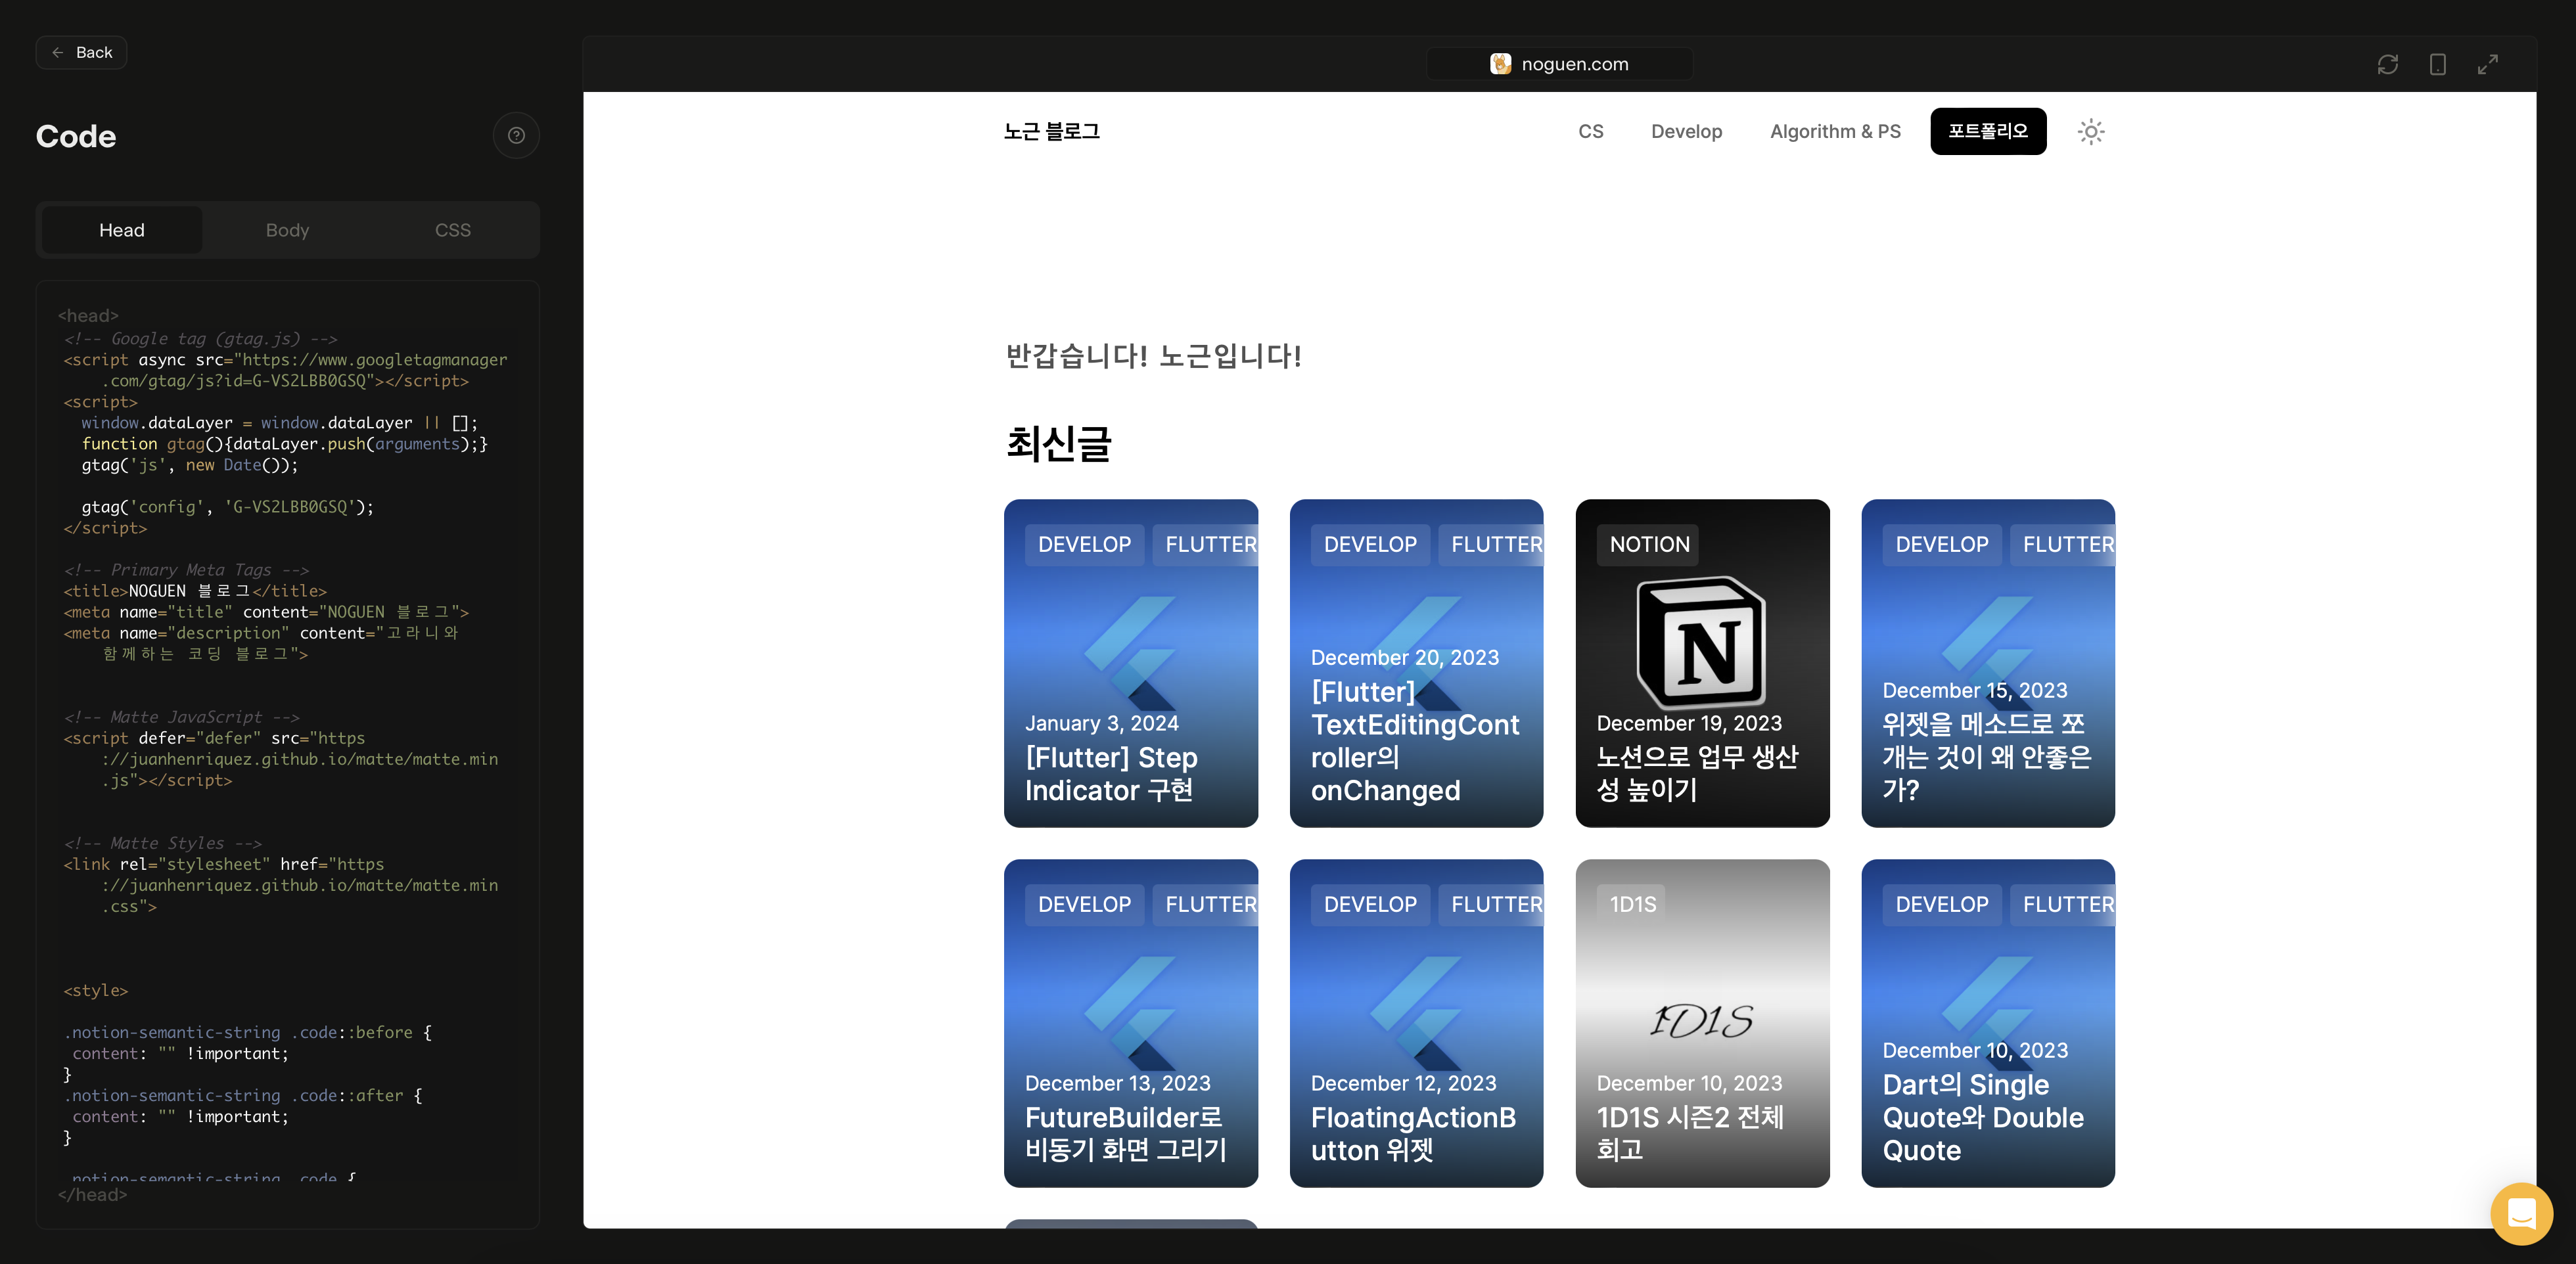Click the refresh preview icon

point(2388,64)
